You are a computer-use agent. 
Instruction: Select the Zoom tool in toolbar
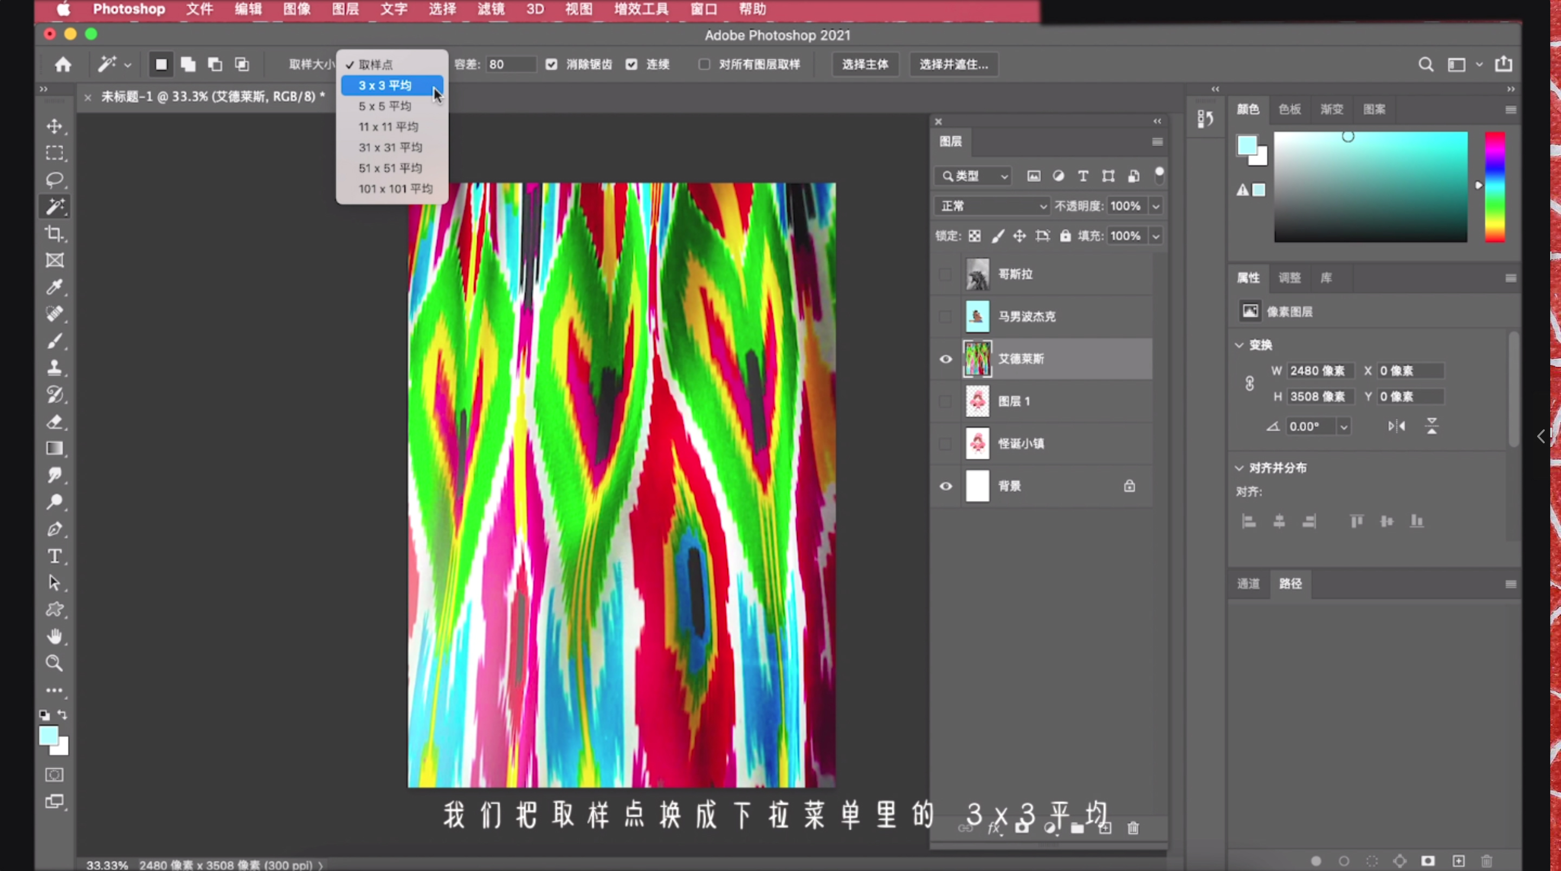(x=55, y=663)
